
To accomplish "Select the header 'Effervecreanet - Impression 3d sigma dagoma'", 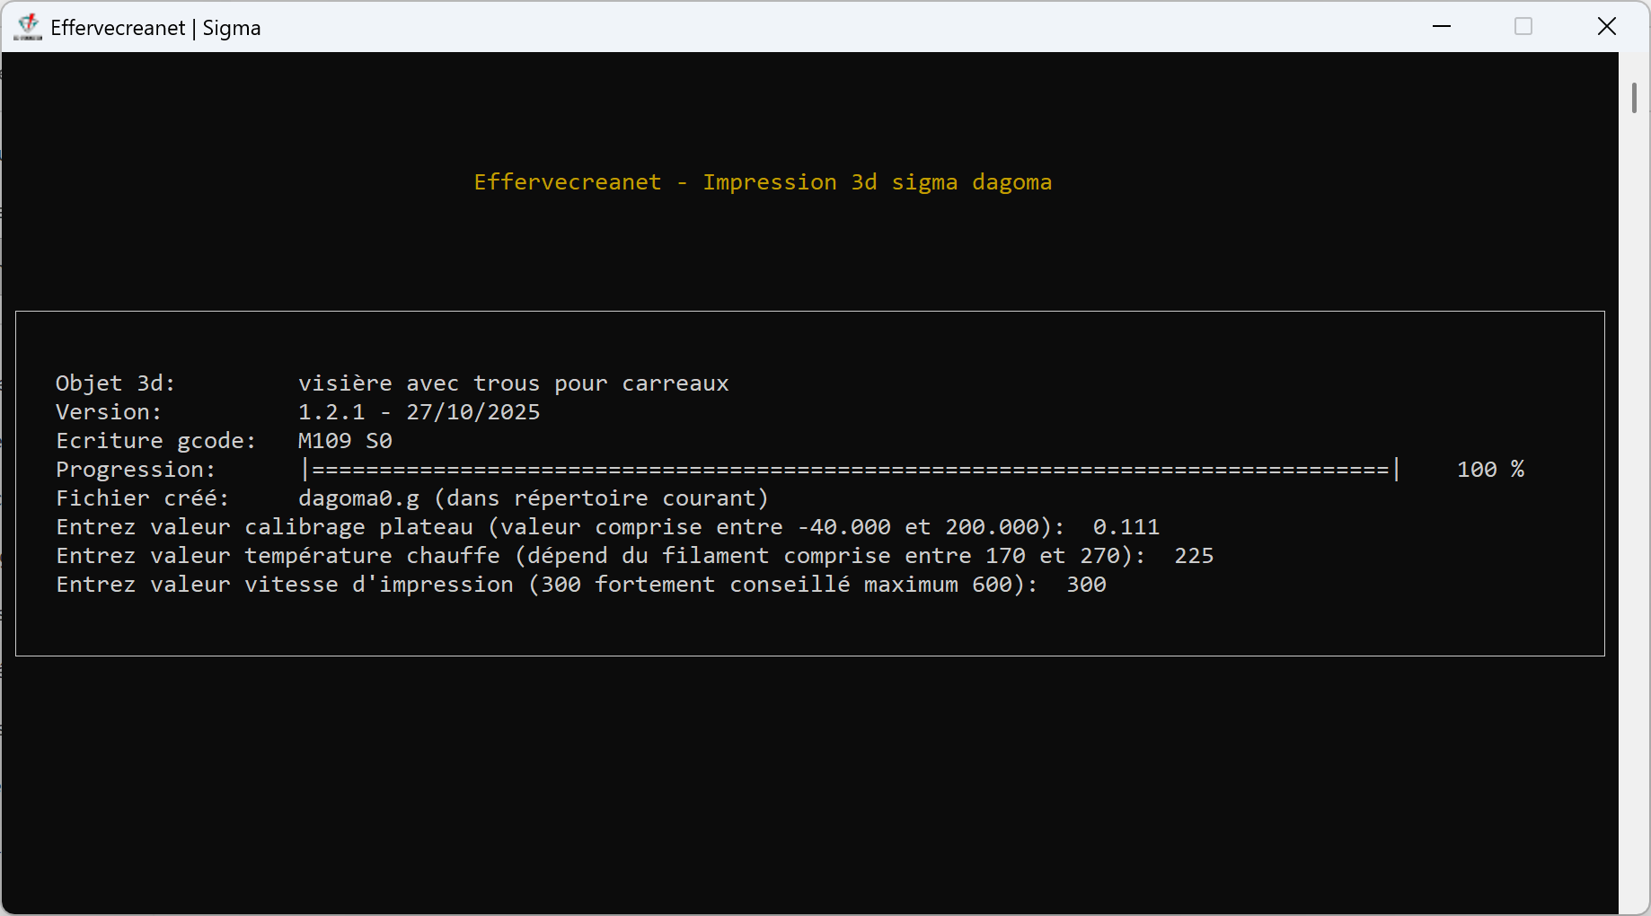I will pos(763,182).
